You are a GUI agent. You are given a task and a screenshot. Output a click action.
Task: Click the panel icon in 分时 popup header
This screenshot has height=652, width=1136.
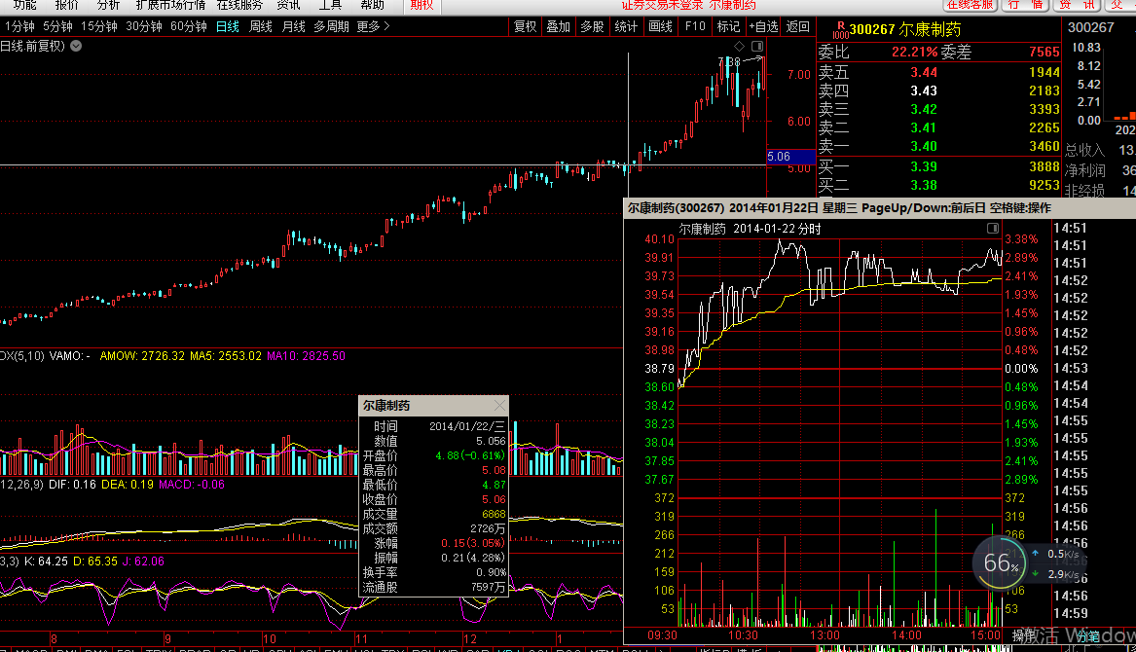coord(993,228)
